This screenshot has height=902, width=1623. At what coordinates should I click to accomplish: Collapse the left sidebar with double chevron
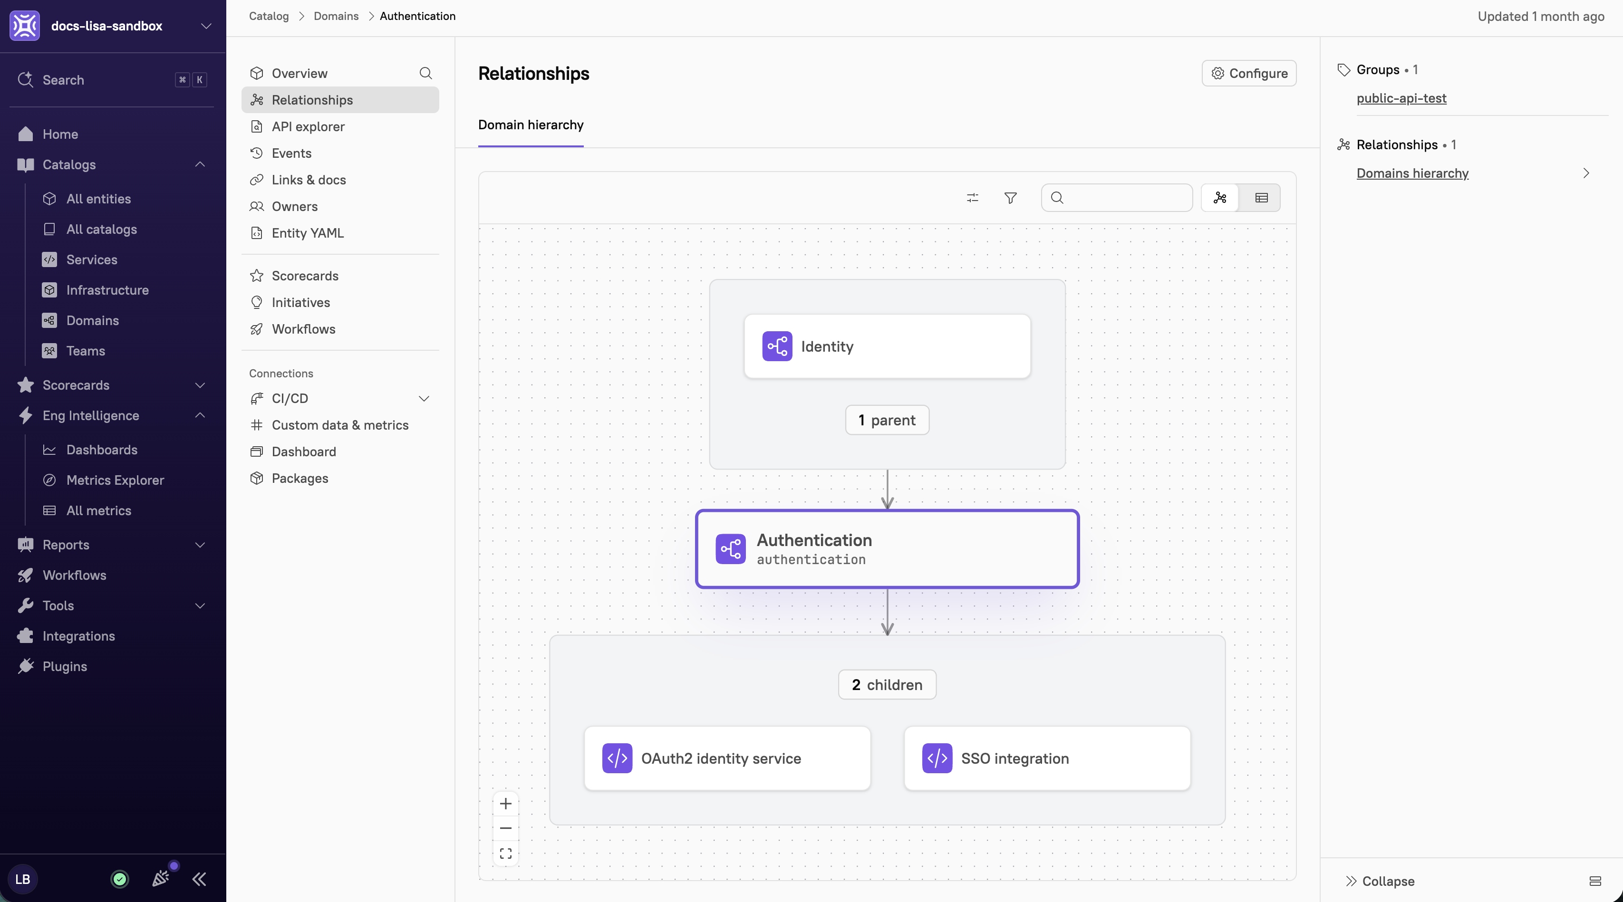click(x=199, y=879)
